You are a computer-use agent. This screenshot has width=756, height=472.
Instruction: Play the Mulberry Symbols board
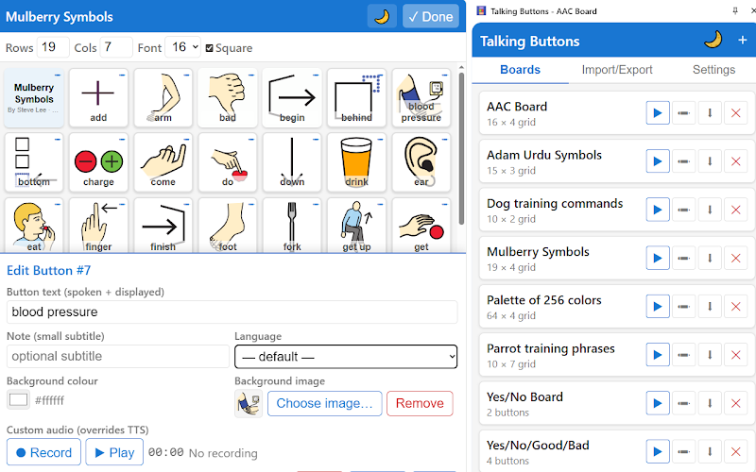coord(658,258)
